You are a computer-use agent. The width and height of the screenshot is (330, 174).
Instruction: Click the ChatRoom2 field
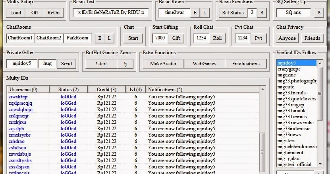tap(49, 38)
